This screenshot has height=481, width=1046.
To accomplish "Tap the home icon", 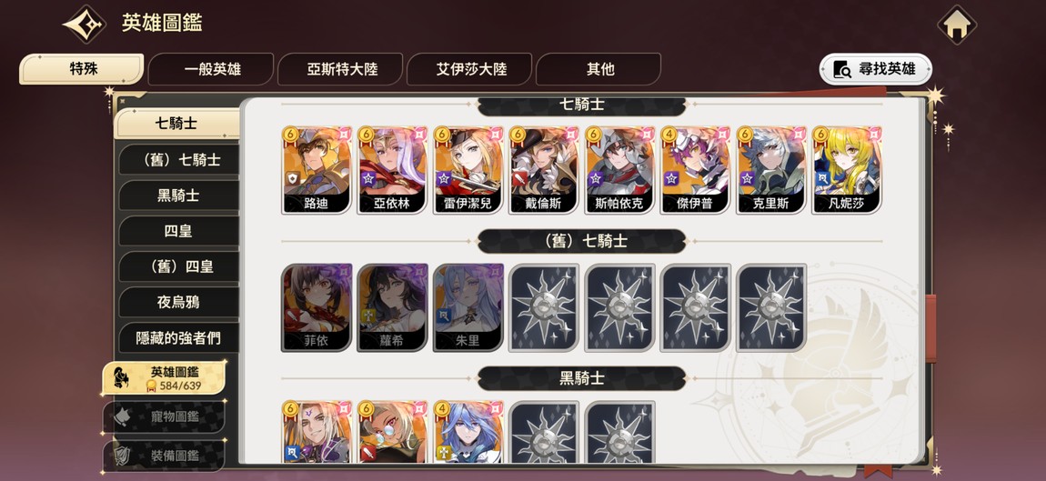I will point(957,25).
